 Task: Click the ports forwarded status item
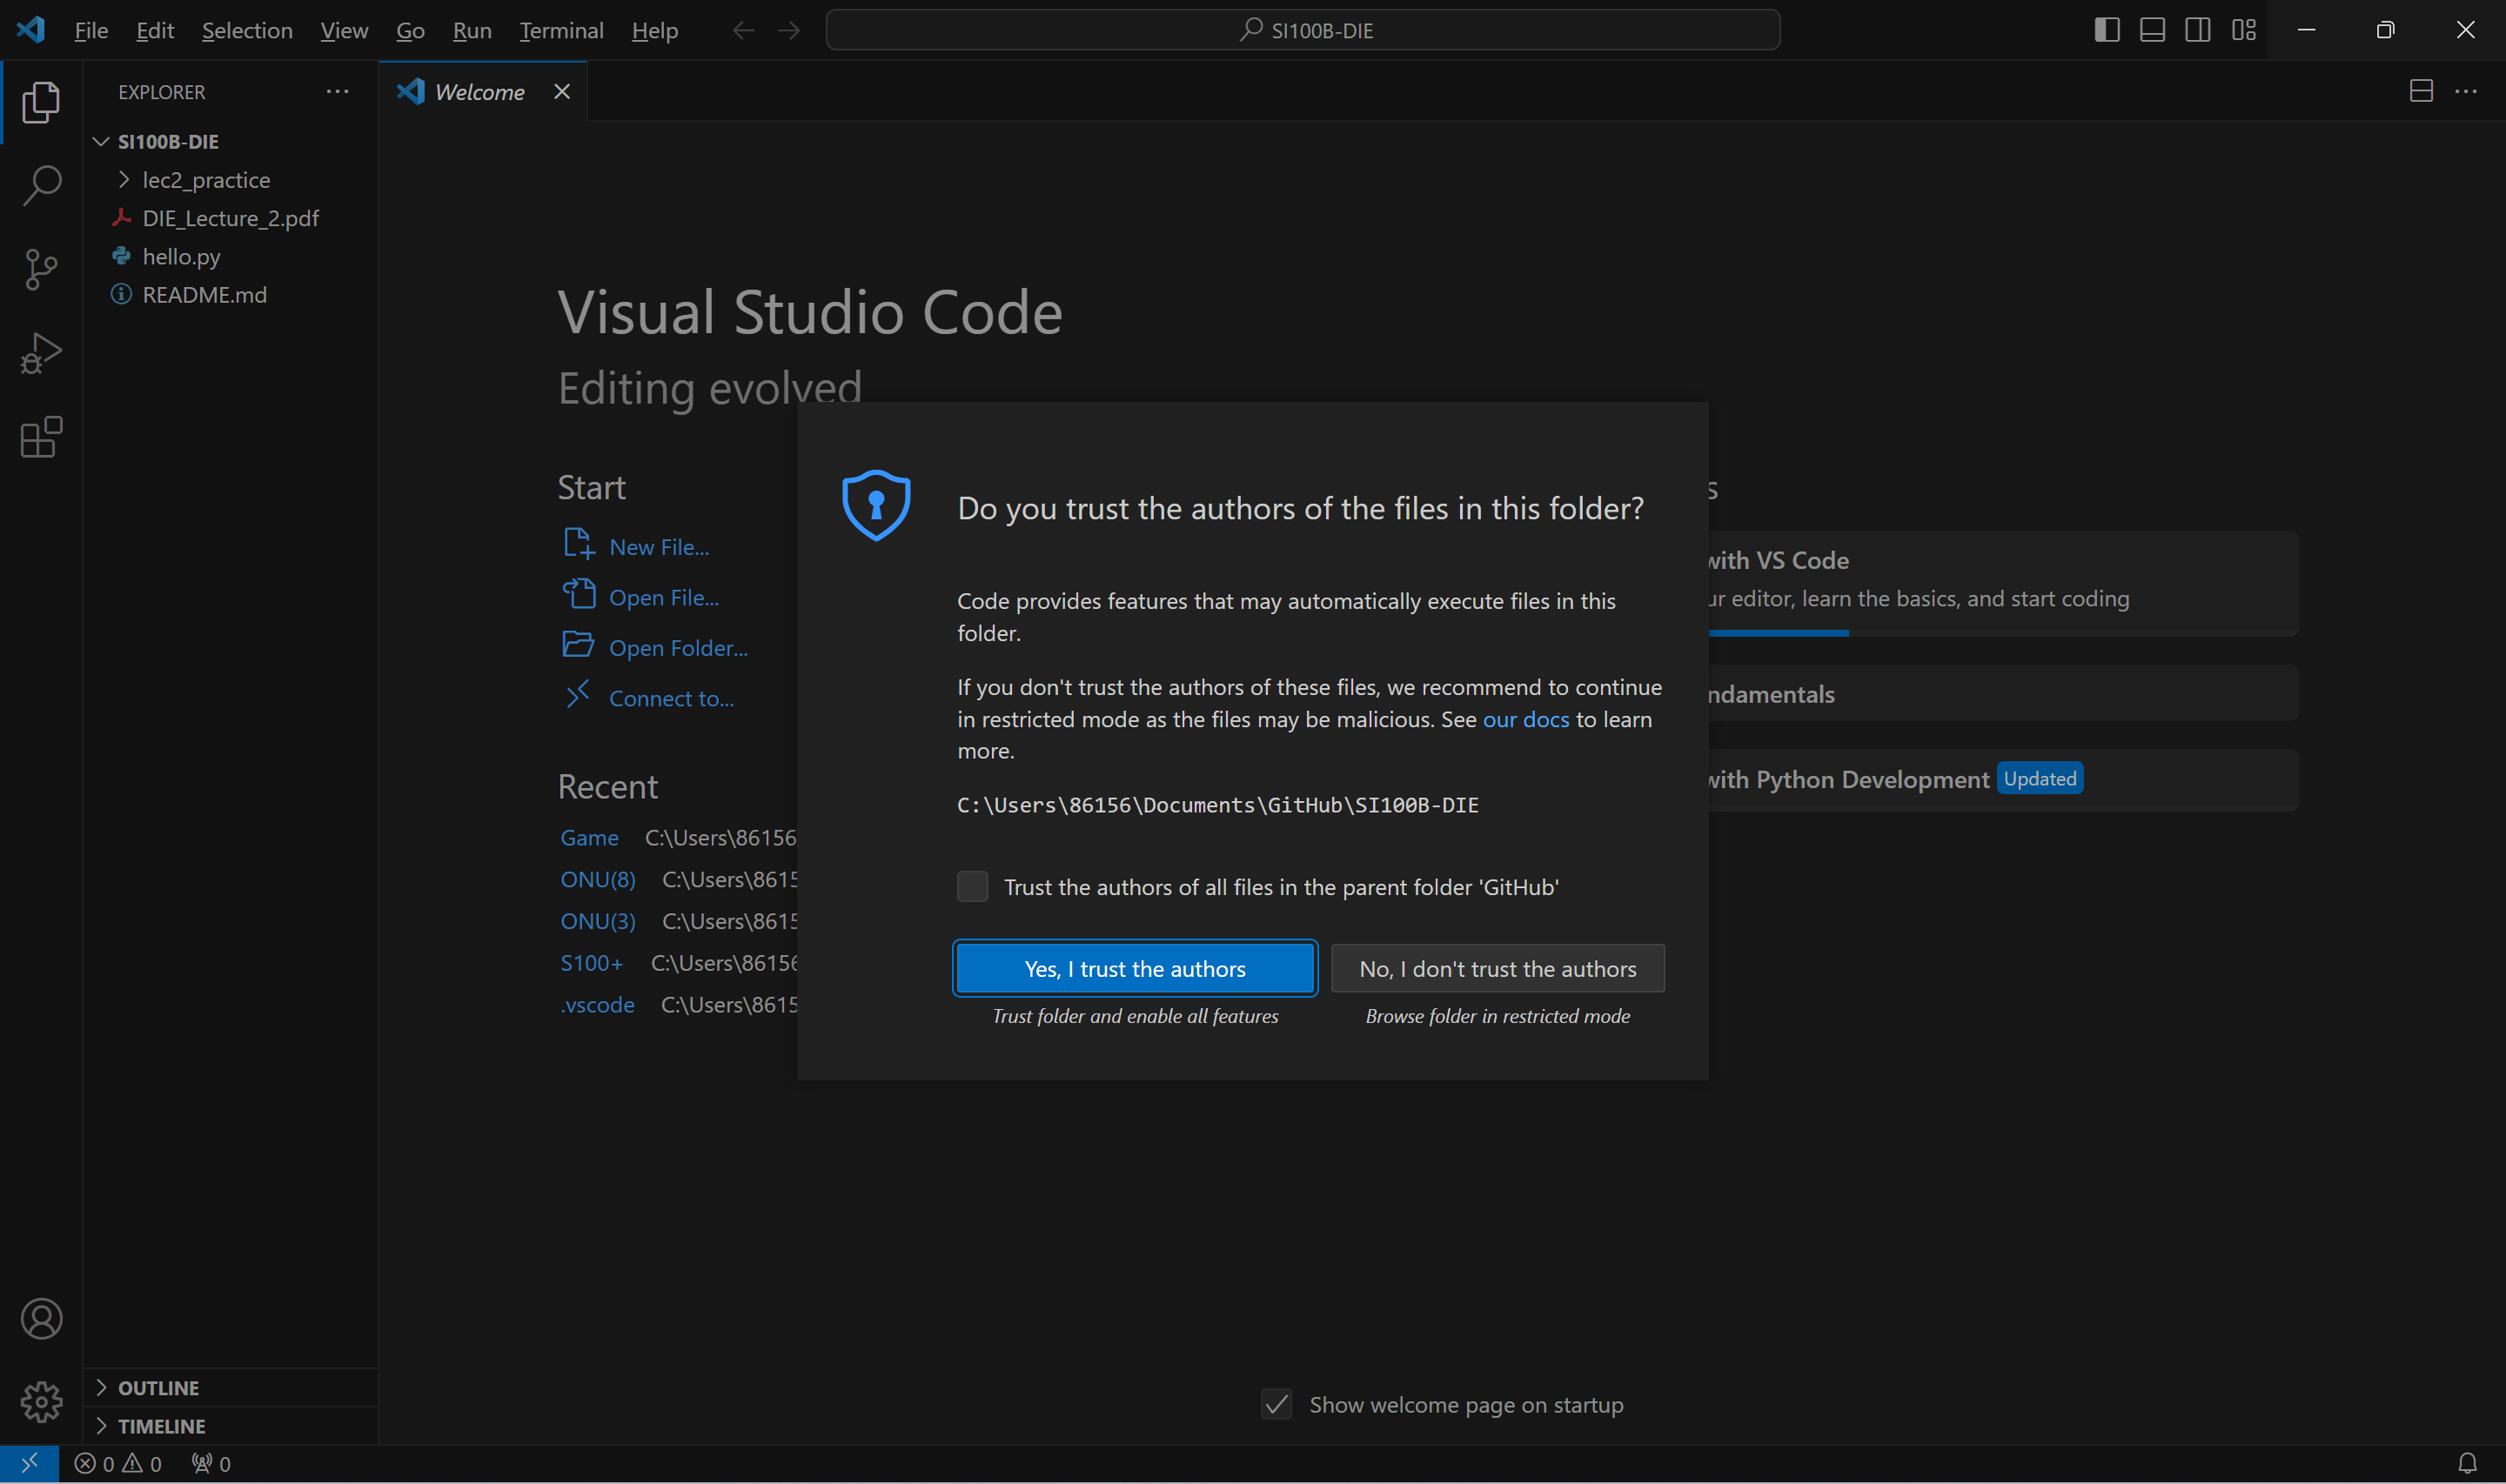[211, 1464]
